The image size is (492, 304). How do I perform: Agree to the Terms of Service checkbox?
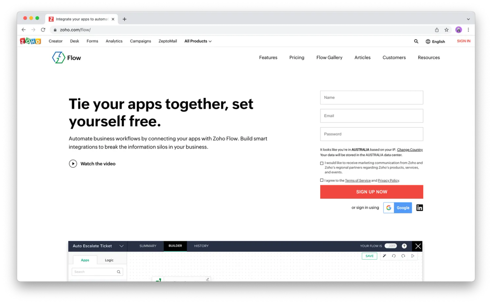322,180
